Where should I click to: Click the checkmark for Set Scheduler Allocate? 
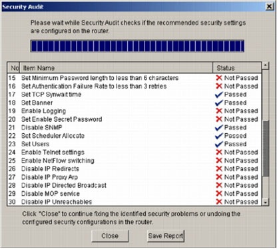click(219, 136)
